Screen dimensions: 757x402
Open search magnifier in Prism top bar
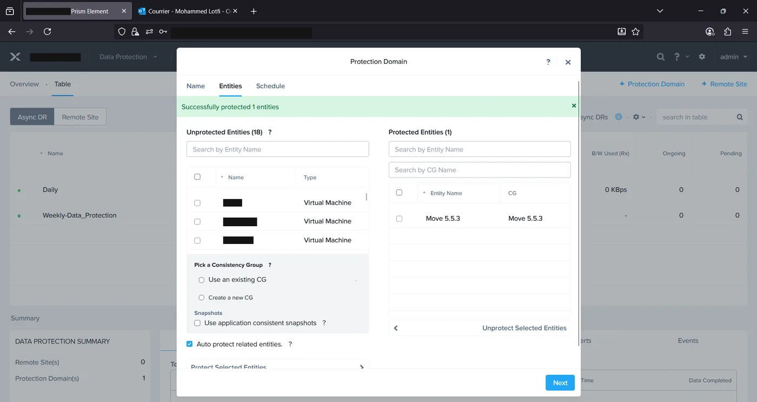point(661,57)
